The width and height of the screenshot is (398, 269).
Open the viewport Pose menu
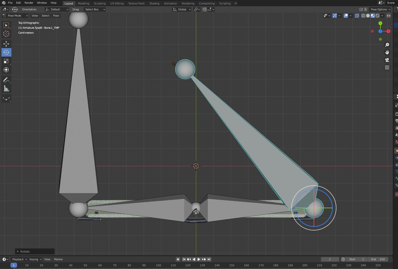(56, 16)
